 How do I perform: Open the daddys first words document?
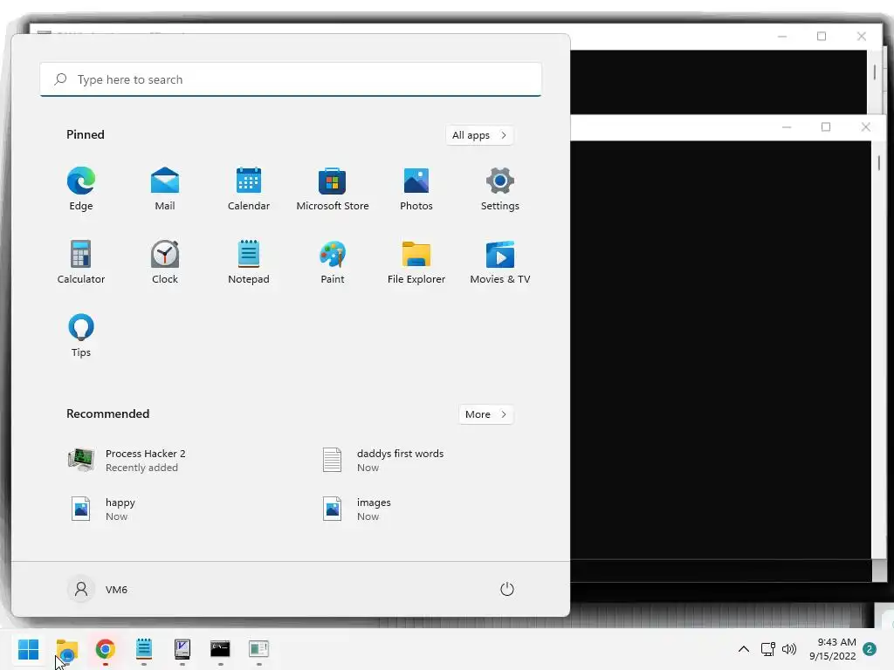click(383, 461)
